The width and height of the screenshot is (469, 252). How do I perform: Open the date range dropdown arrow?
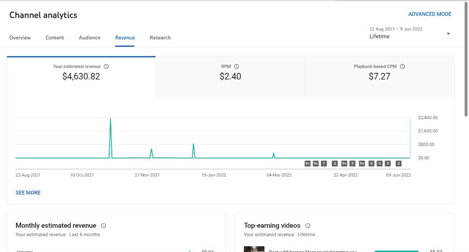tap(448, 34)
